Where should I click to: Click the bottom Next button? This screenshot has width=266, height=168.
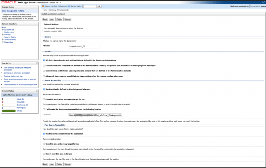click(52, 164)
